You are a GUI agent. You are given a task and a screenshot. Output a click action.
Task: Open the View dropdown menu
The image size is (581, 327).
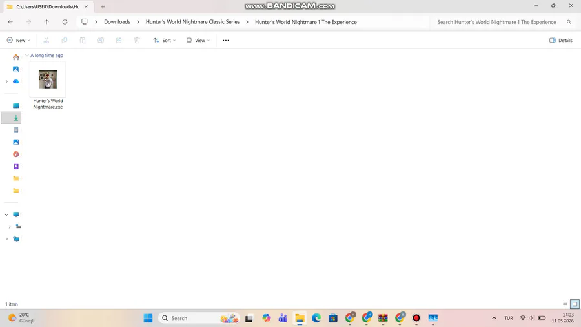pyautogui.click(x=198, y=40)
